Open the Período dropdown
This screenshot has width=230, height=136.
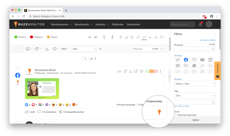click(195, 84)
